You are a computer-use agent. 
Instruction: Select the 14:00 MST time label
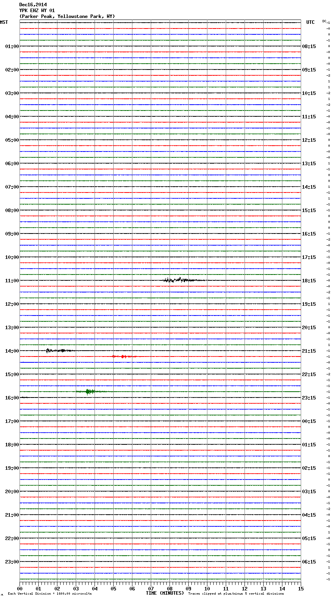coord(12,351)
